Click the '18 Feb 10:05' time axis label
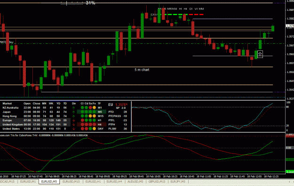This screenshot has width=294, height=186. 153,177
